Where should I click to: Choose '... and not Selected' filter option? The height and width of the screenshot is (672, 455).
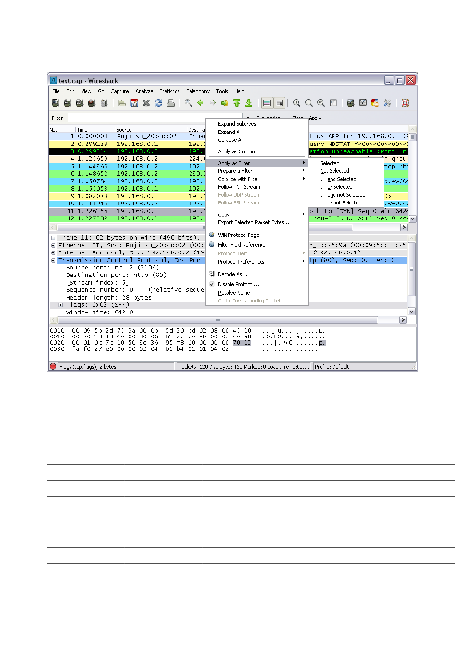point(346,195)
